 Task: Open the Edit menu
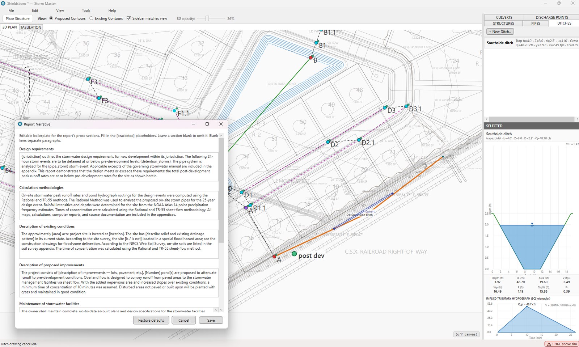pyautogui.click(x=35, y=10)
